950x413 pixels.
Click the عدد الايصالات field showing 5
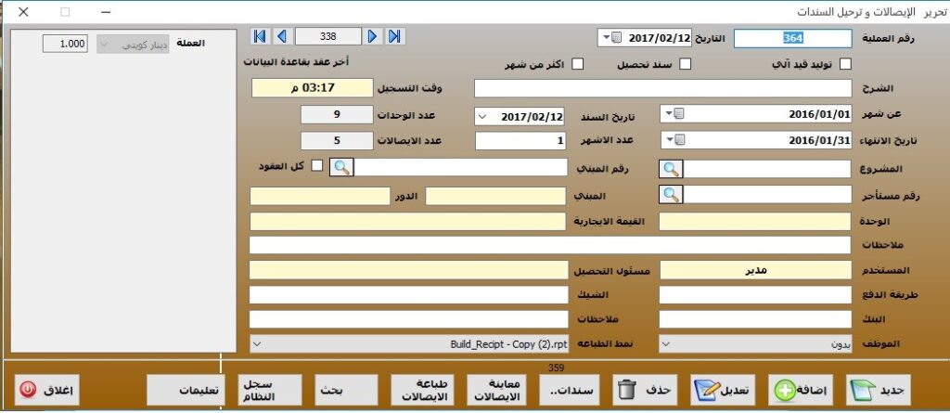pyautogui.click(x=337, y=141)
